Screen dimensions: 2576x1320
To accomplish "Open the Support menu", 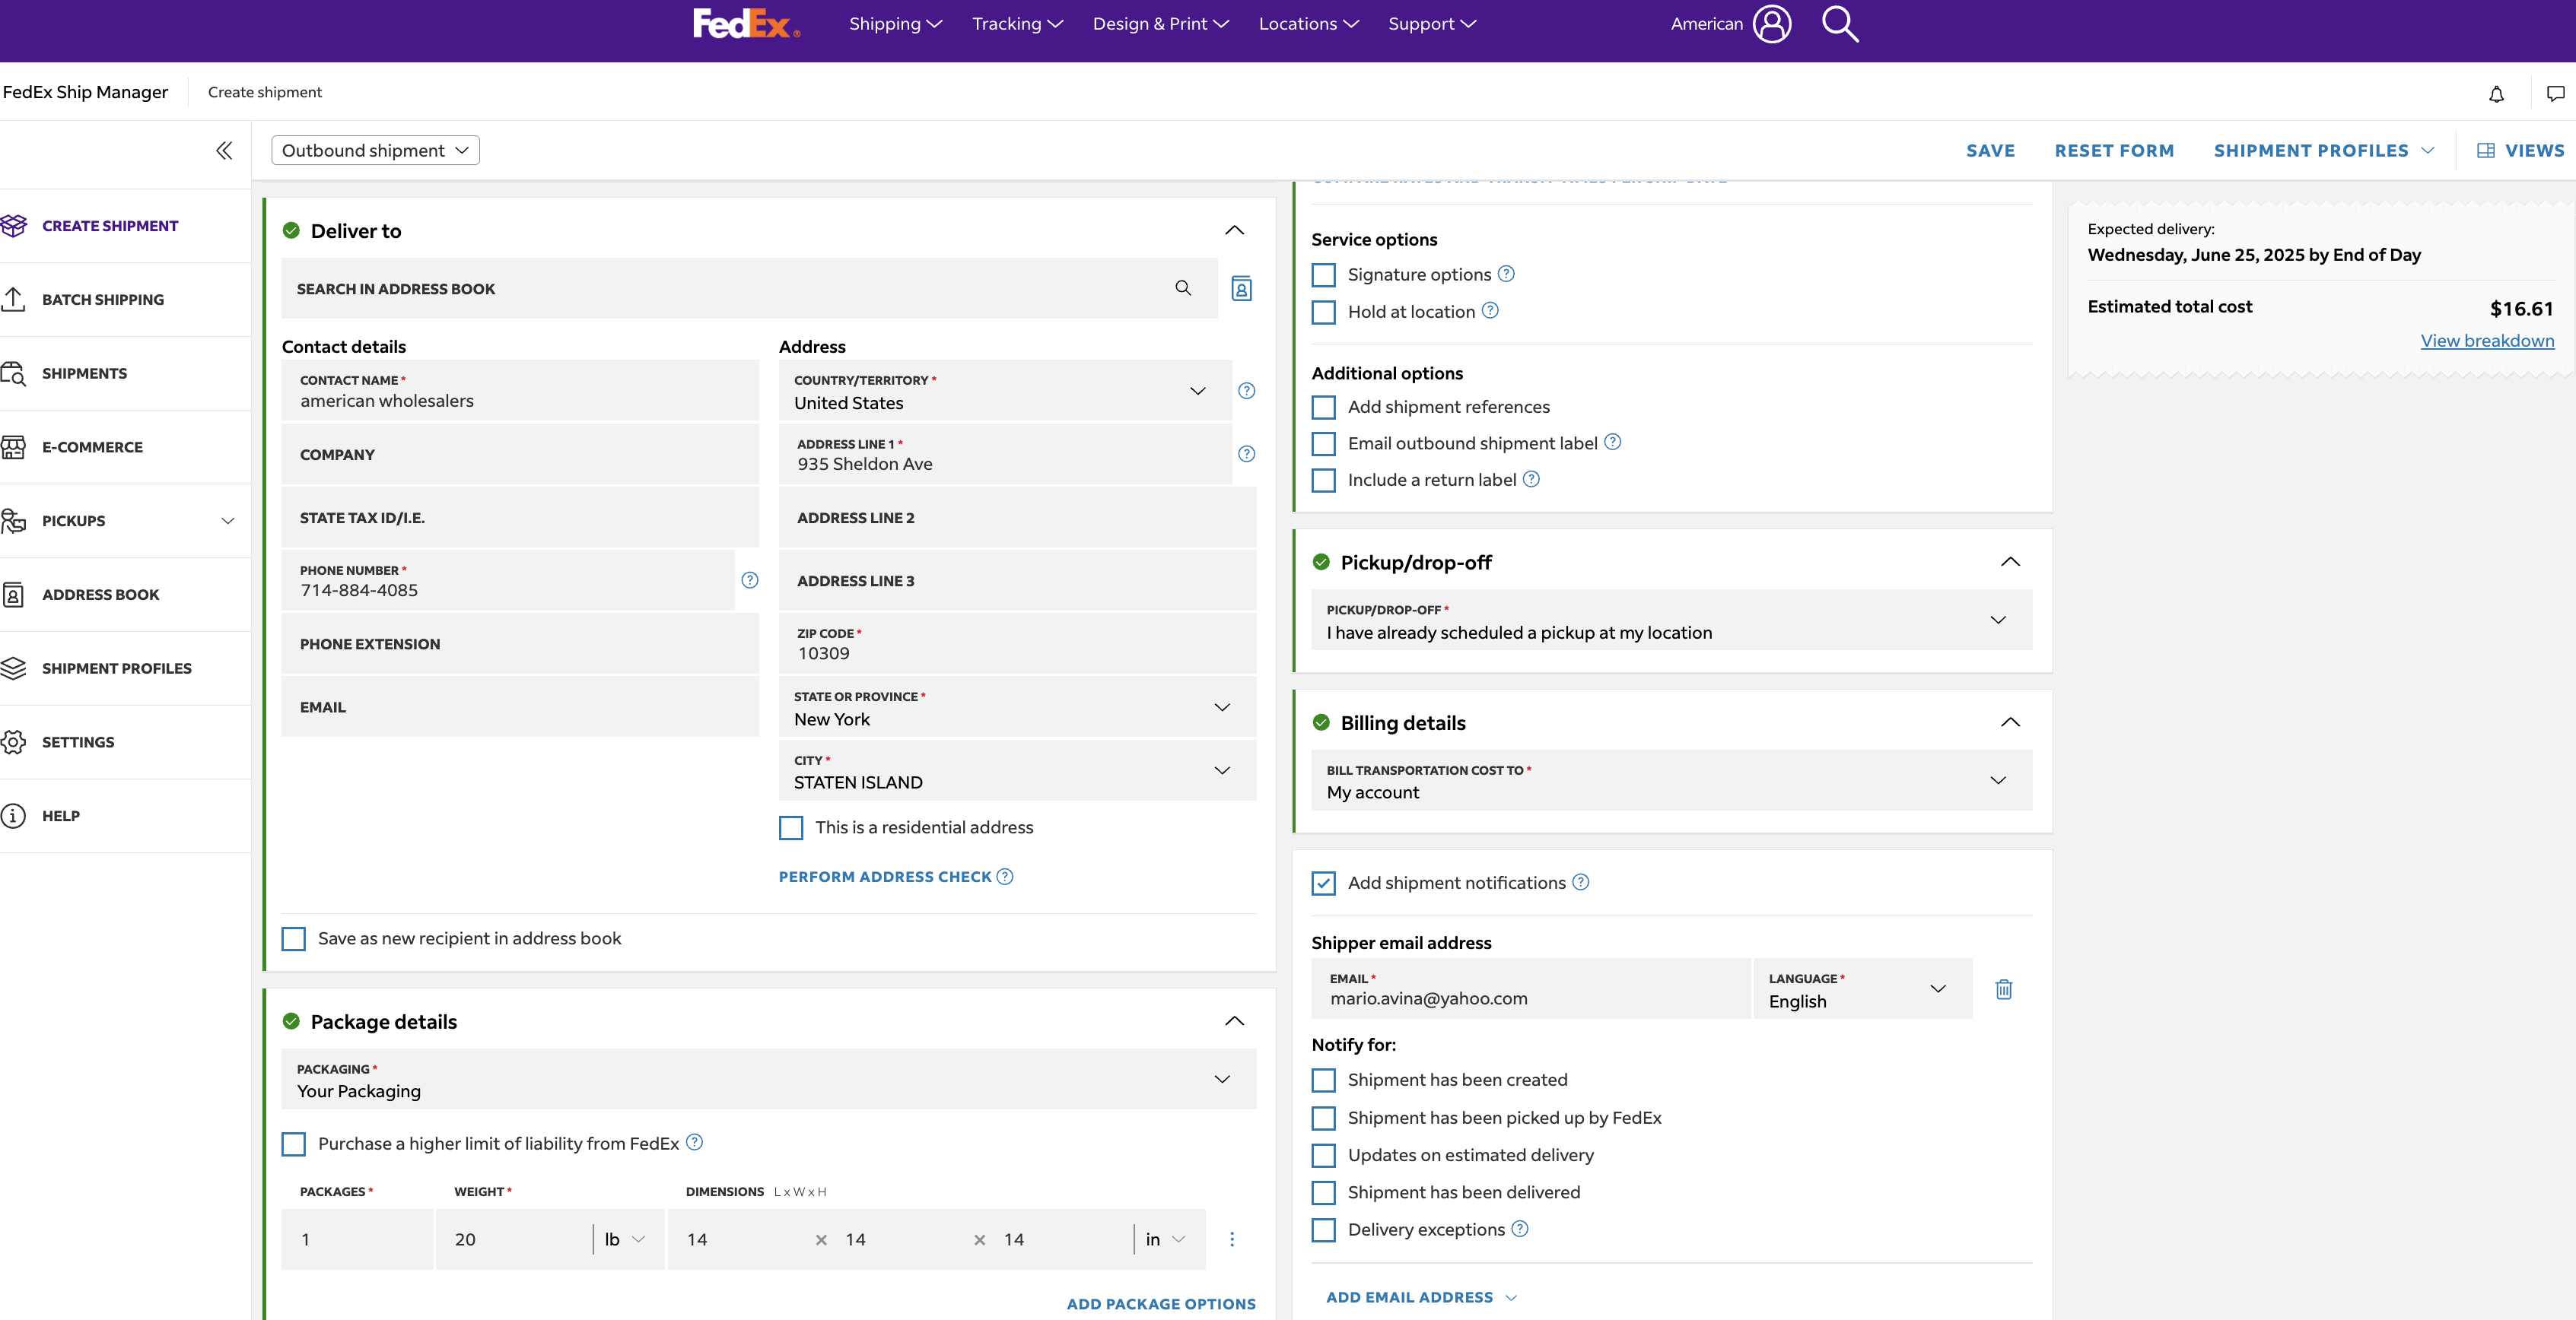I will (x=1432, y=23).
